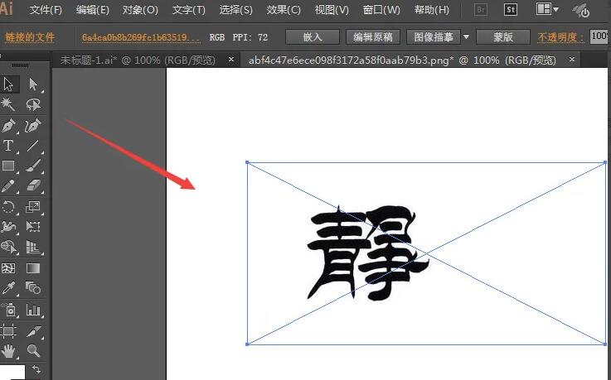
Task: Select the Perspective Grid tool
Action: [x=33, y=247]
